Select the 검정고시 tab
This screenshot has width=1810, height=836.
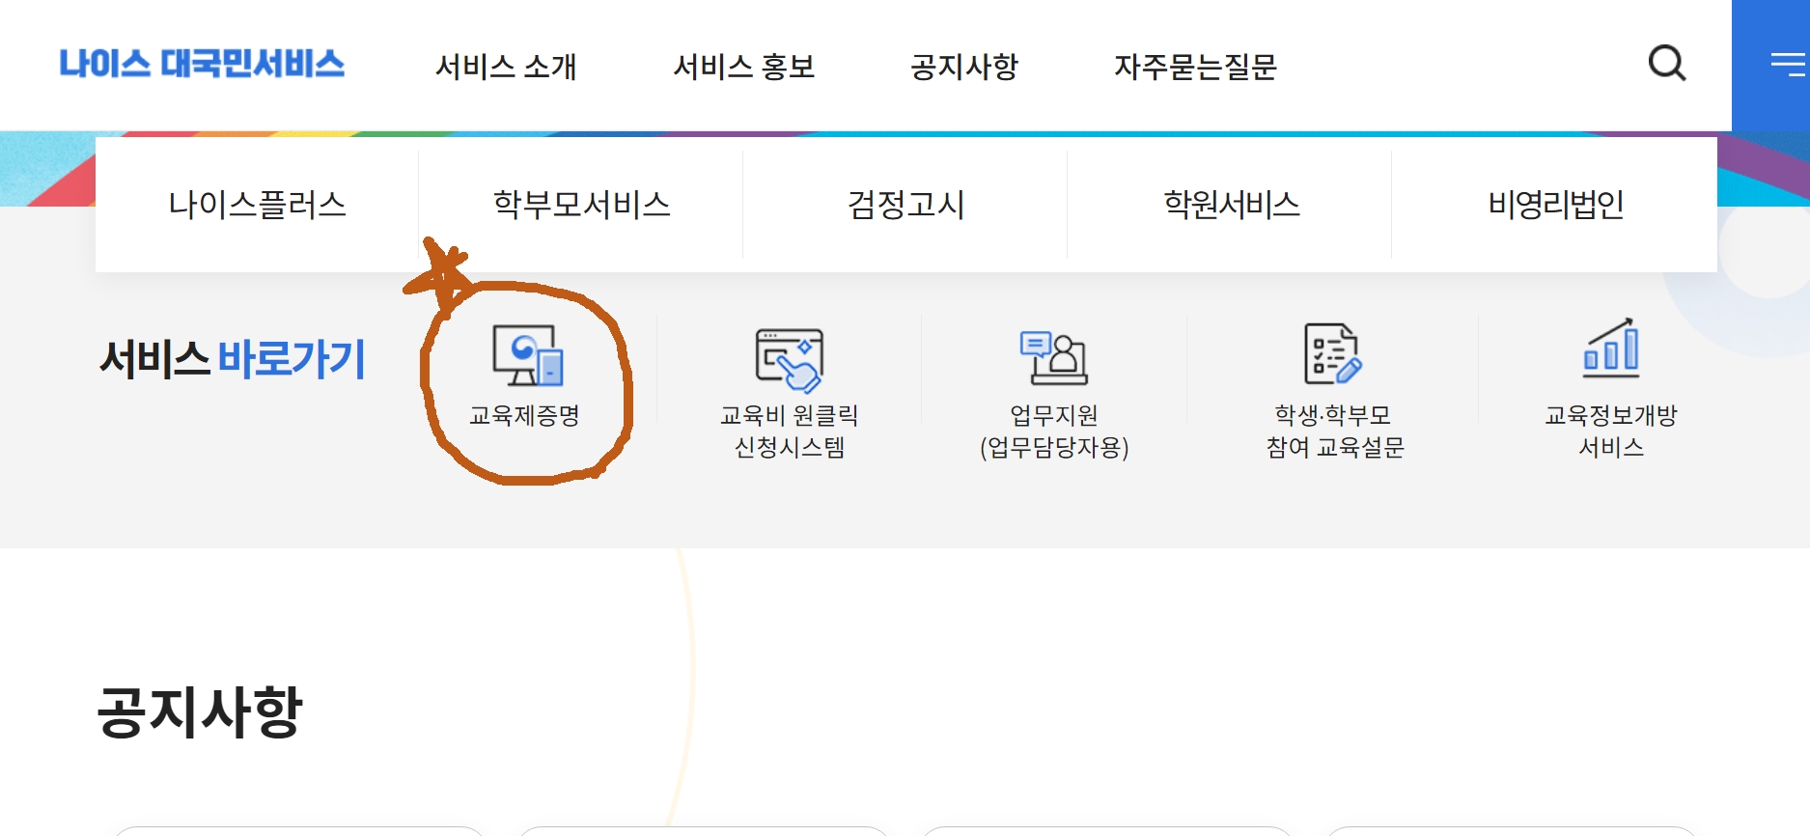pos(905,205)
